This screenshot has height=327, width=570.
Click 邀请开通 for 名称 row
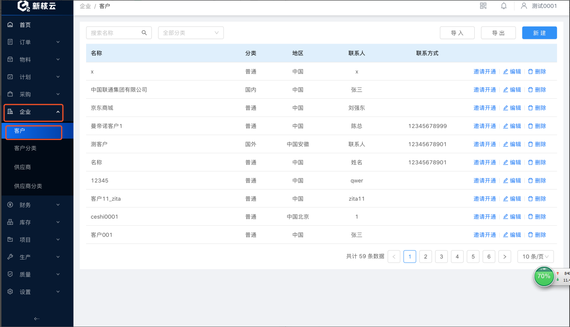485,162
